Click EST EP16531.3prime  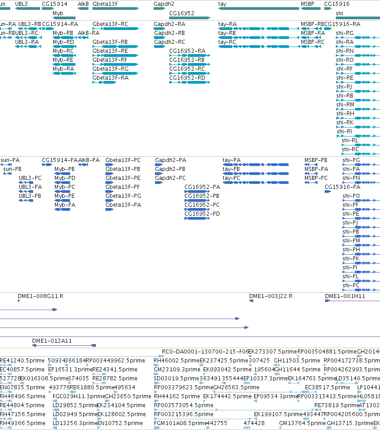(71, 370)
